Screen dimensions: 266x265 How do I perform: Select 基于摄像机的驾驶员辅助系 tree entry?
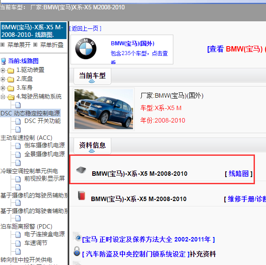tap(34, 195)
